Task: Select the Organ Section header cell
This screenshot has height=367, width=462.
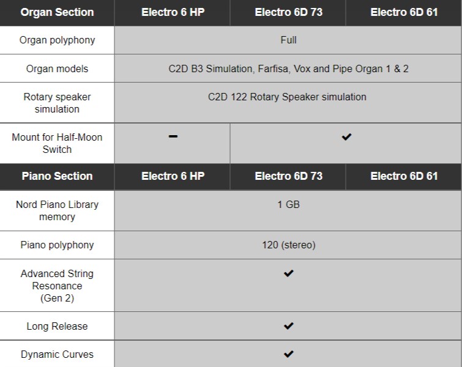Action: click(57, 12)
